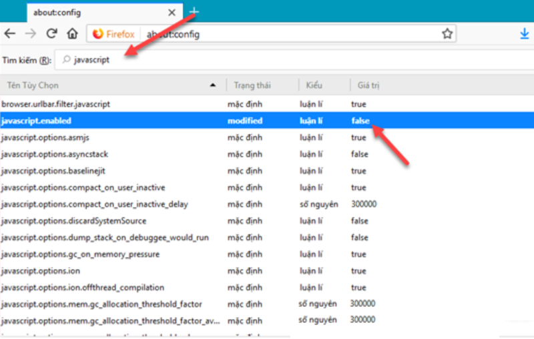Close the about:config tab
The width and height of the screenshot is (534, 339).
tap(172, 13)
